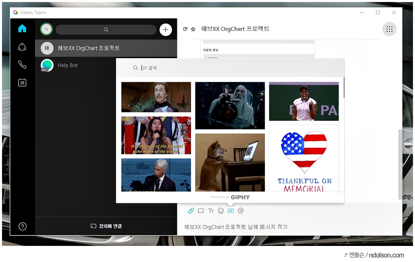Open the Home messages view
This screenshot has width=415, height=262.
point(22,29)
